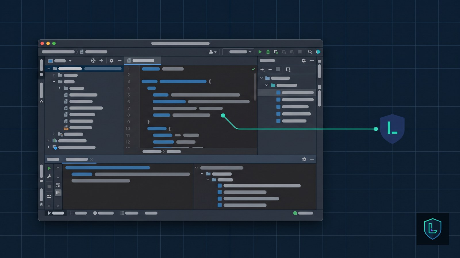The image size is (460, 258).
Task: Toggle soft-wrap in the bottom panel
Action: 58,185
